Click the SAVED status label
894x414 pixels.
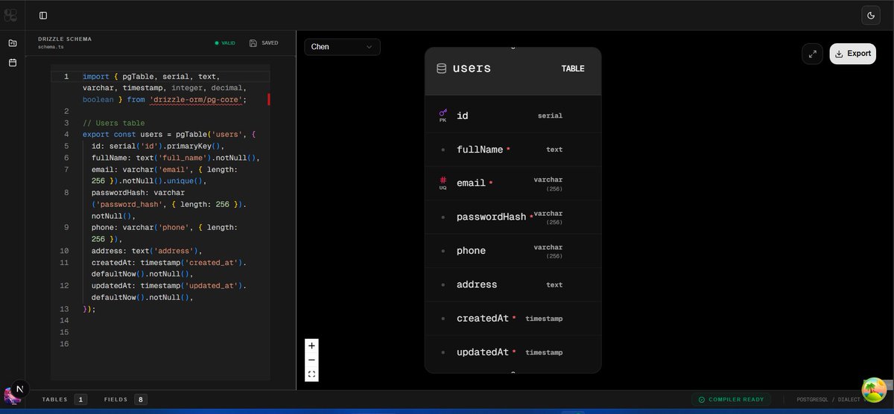tap(270, 43)
